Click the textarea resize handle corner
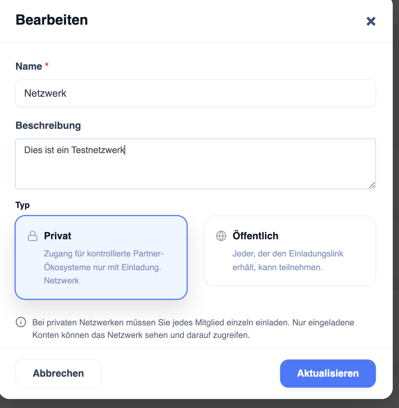 tap(372, 185)
